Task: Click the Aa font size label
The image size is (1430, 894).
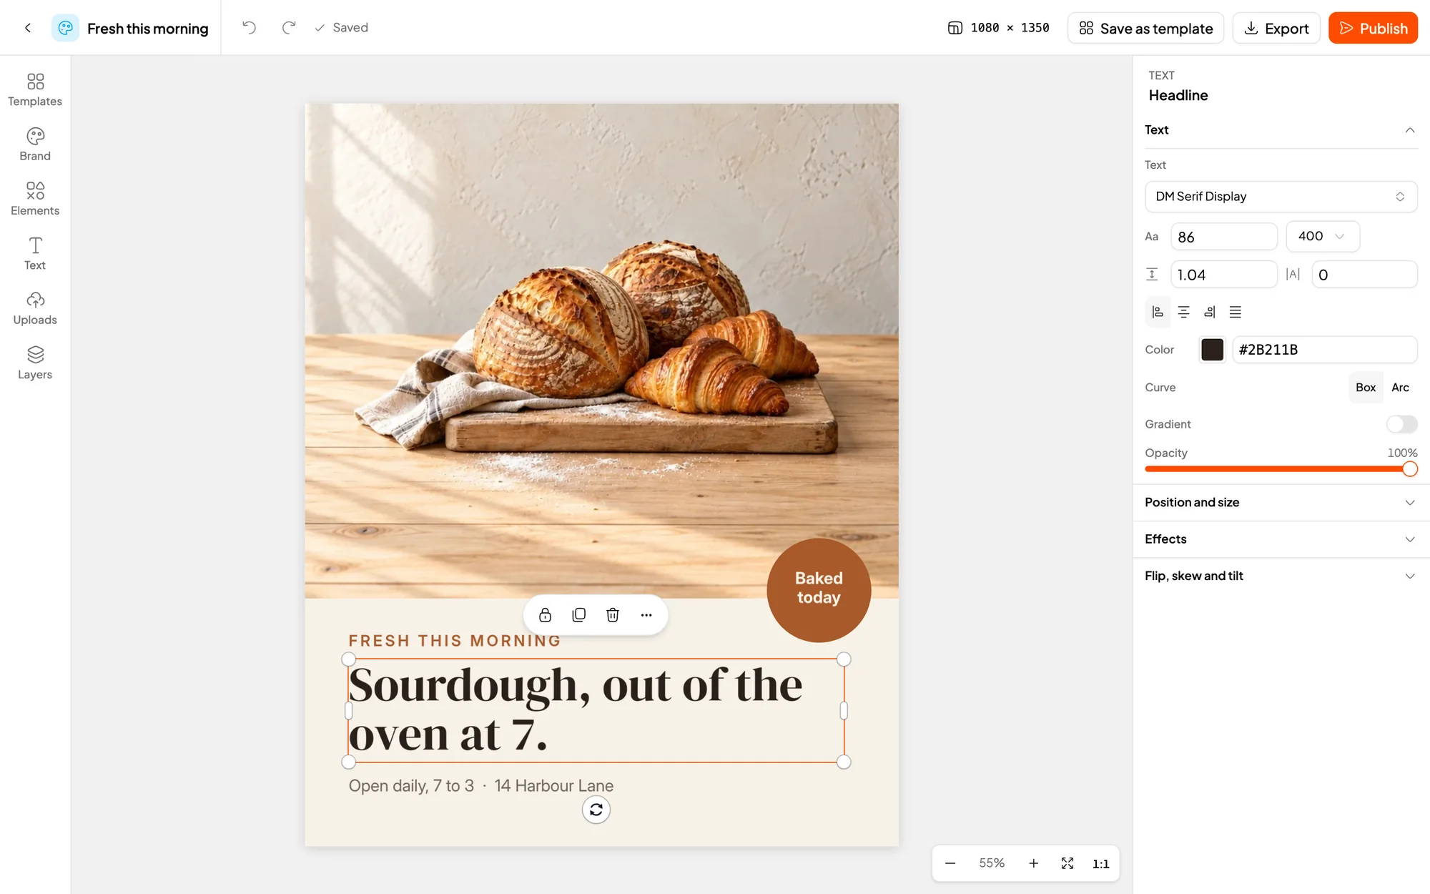Action: [x=1151, y=237]
